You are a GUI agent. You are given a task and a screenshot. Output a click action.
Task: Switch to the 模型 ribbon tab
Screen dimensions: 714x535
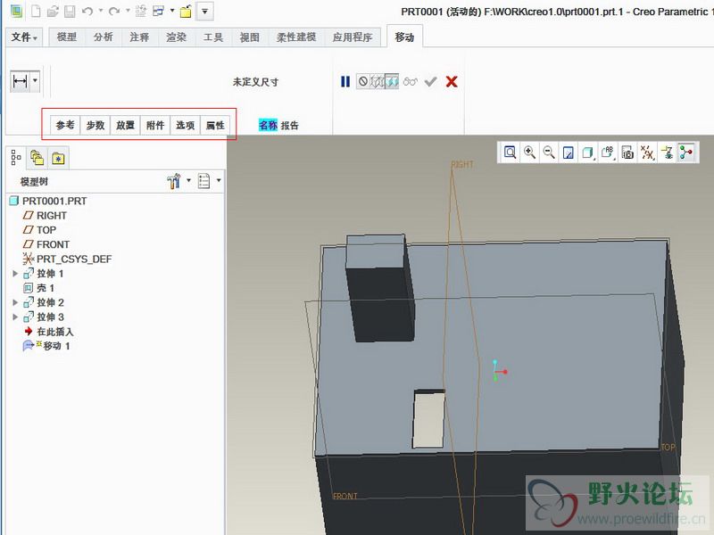pyautogui.click(x=66, y=37)
